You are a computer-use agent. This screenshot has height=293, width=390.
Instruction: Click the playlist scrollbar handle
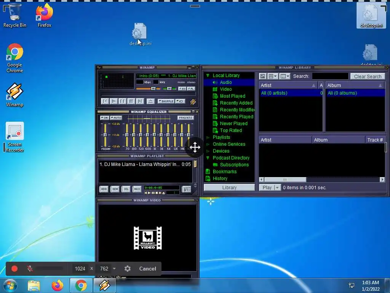point(195,164)
